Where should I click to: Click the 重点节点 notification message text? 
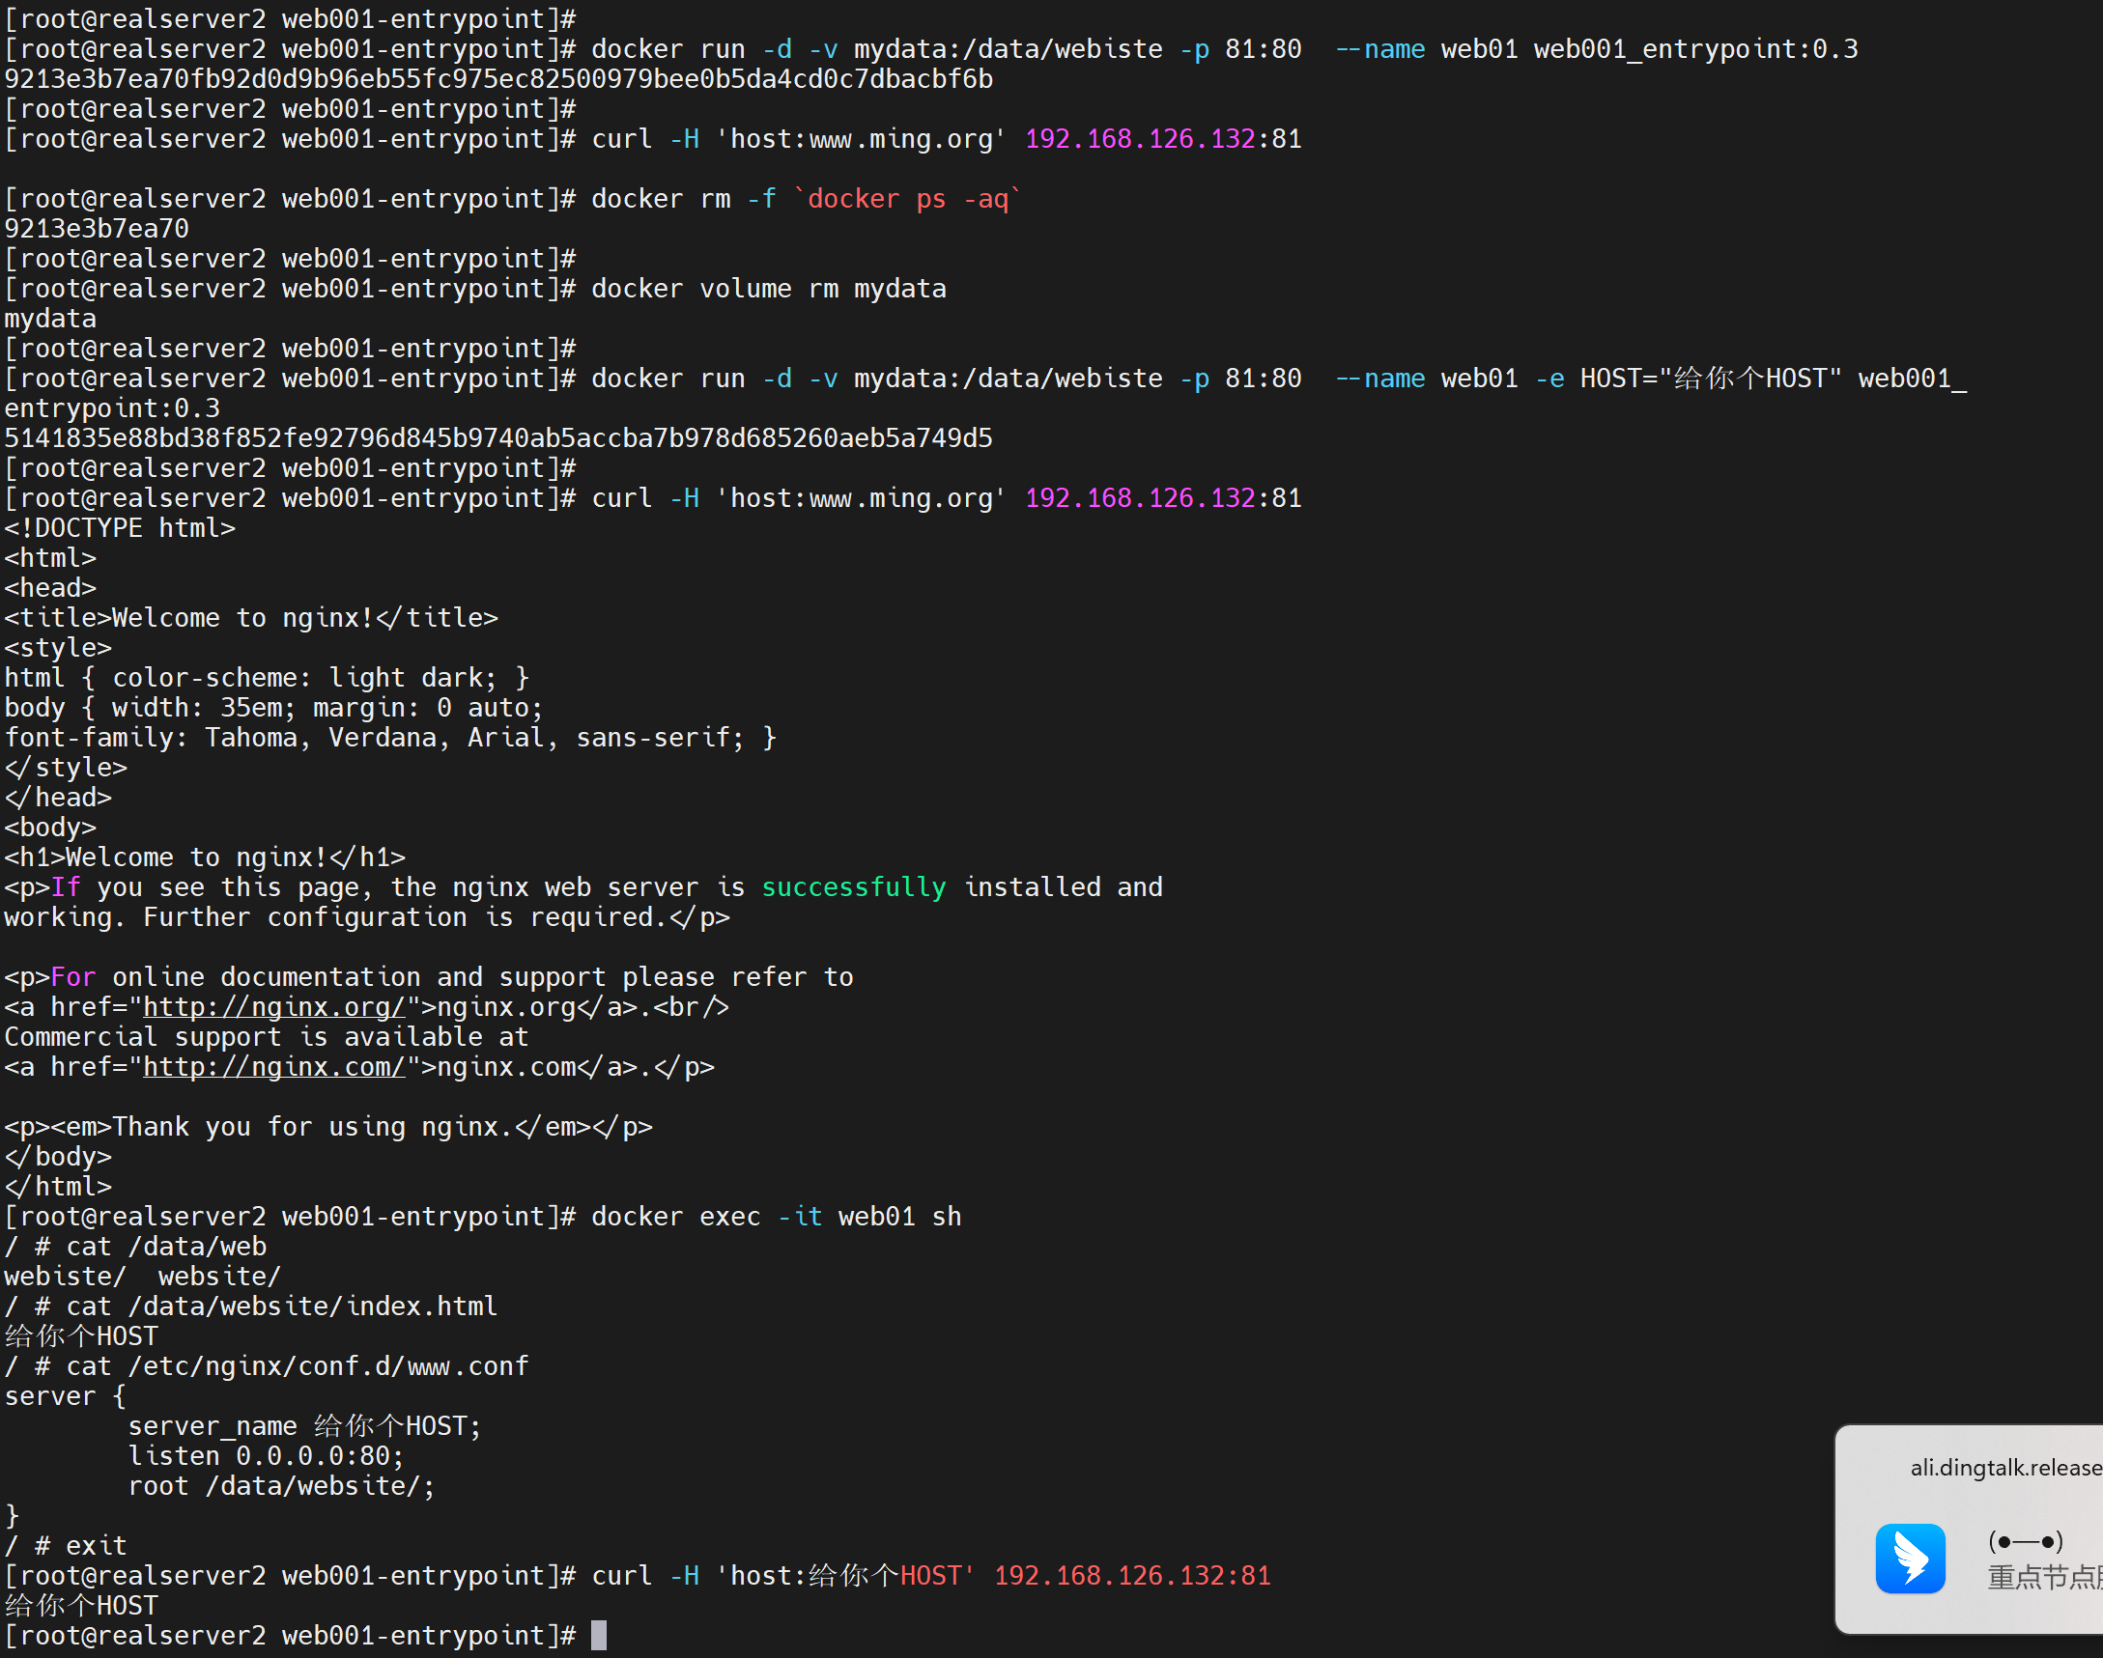[2043, 1578]
